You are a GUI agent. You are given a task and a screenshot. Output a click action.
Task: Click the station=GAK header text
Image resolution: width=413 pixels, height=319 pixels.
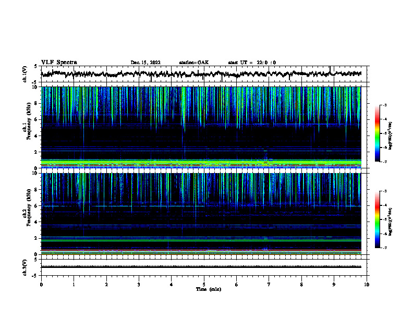194,63
